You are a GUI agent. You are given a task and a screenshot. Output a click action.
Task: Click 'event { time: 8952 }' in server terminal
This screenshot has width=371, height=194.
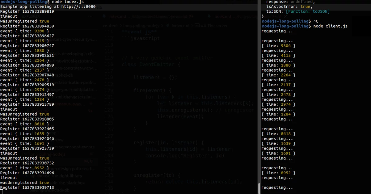[x=25, y=168]
